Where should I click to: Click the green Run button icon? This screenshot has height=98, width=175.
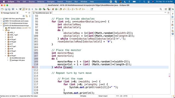click(x=40, y=9)
